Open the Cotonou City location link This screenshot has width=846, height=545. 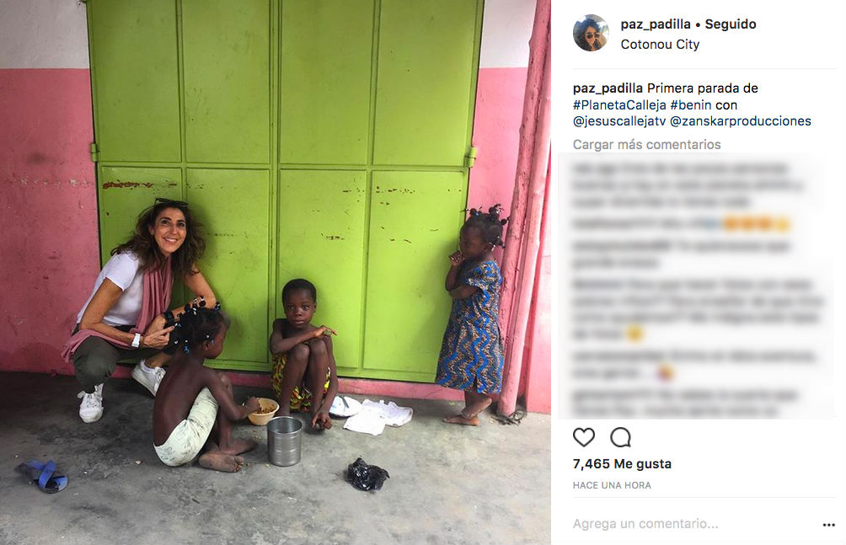(x=660, y=45)
